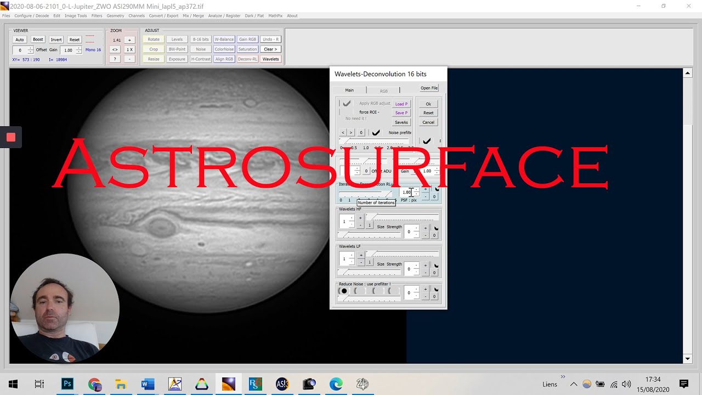Screen dimensions: 702x395
Task: Open the Clear > button in ADJUST panel
Action: point(270,49)
